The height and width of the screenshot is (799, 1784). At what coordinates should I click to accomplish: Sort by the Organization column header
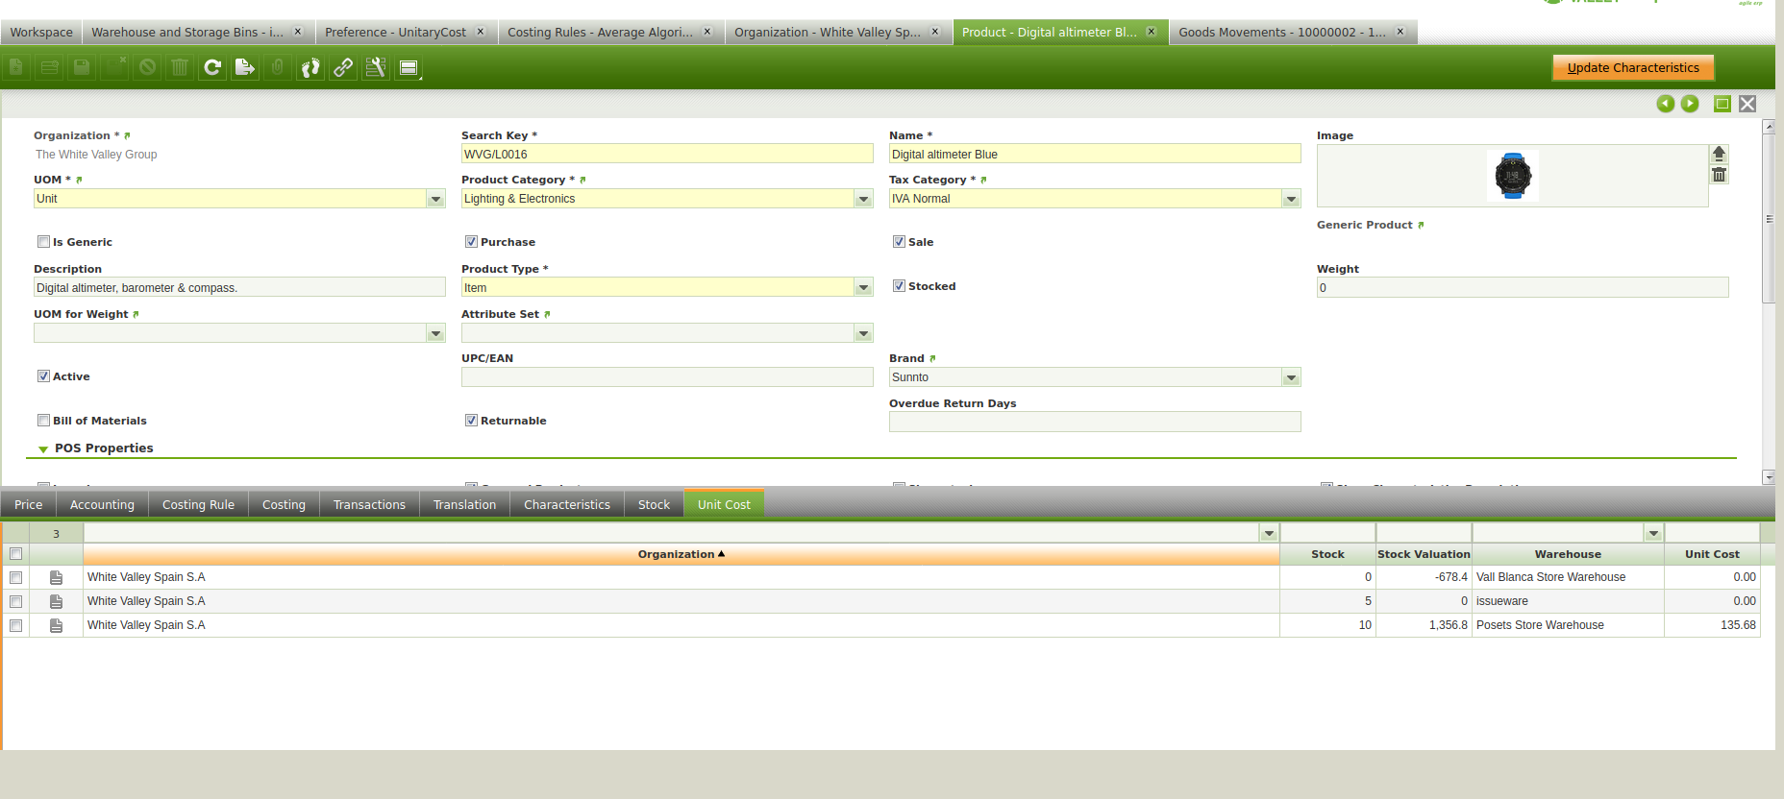pos(681,554)
